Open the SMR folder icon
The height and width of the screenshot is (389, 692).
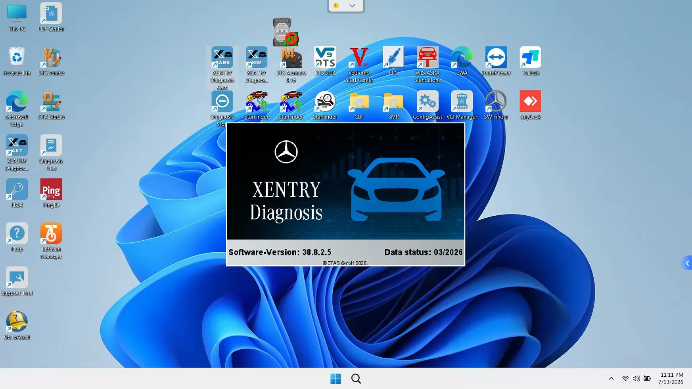click(x=393, y=102)
